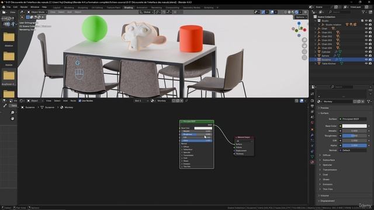Adjust the Roughness slider in Properties panel
This screenshot has width=374, height=210.
coord(355,136)
